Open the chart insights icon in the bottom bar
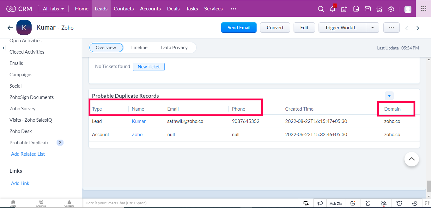 (353, 203)
